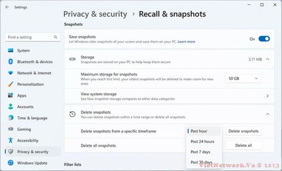Collapse the Delete snapshots section
Image resolution: width=282 pixels, height=171 pixels.
click(x=267, y=114)
